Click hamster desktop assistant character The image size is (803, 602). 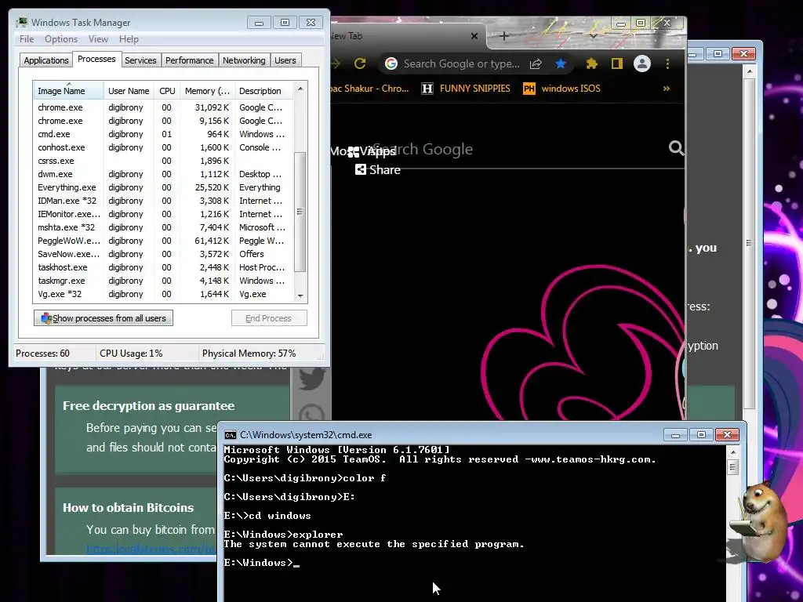click(x=759, y=521)
